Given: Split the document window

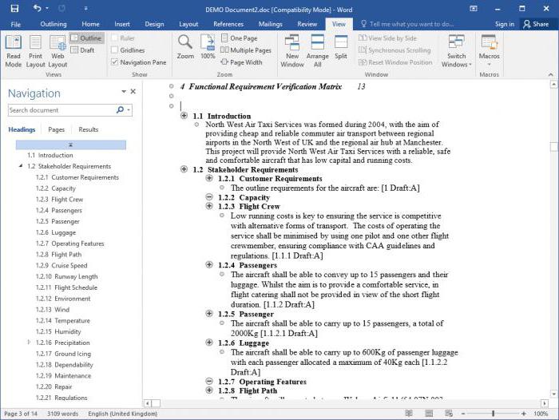Looking at the screenshot, I should click(341, 47).
